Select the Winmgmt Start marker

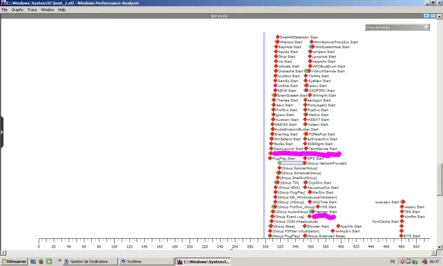click(309, 95)
